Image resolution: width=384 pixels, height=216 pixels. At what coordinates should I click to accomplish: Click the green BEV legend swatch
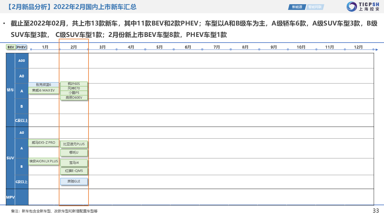(11, 47)
